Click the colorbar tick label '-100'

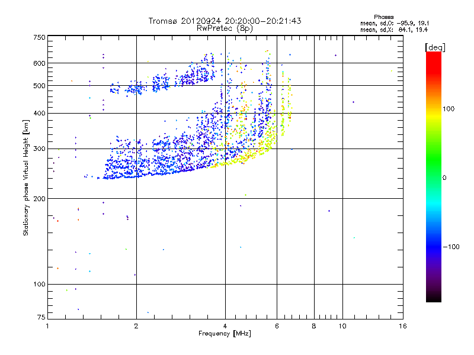[451, 247]
